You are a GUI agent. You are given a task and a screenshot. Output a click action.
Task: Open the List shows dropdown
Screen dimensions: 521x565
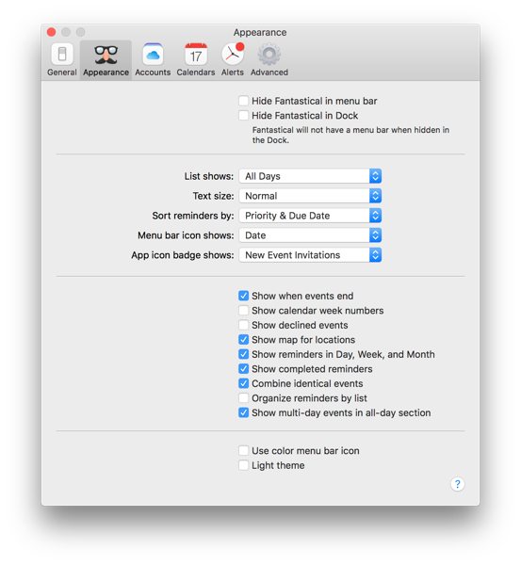click(x=310, y=176)
